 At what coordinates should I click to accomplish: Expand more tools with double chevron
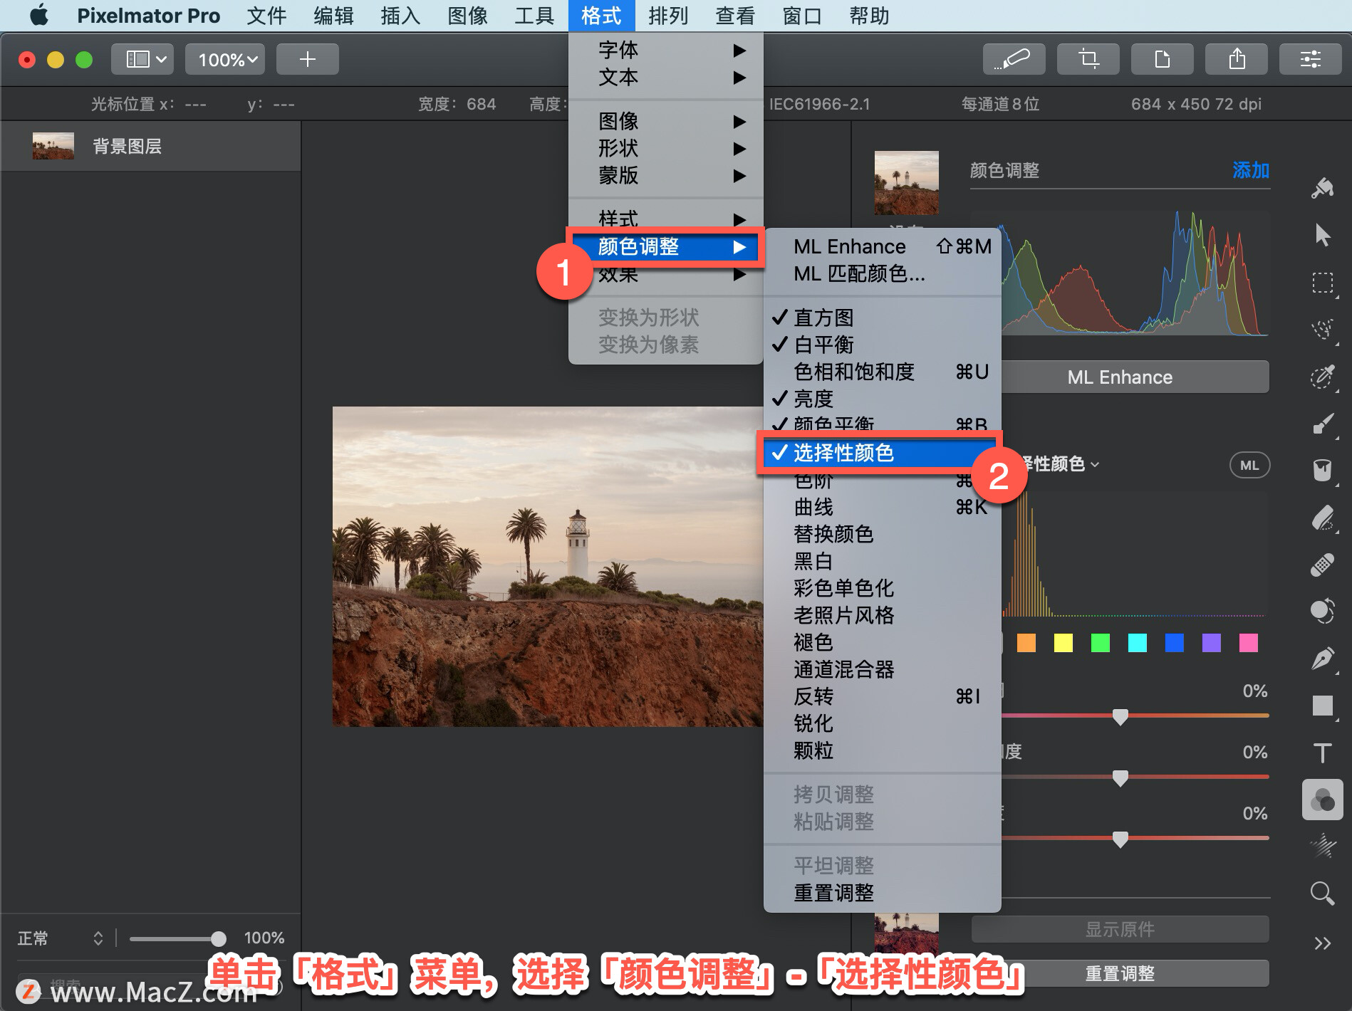pos(1323,943)
